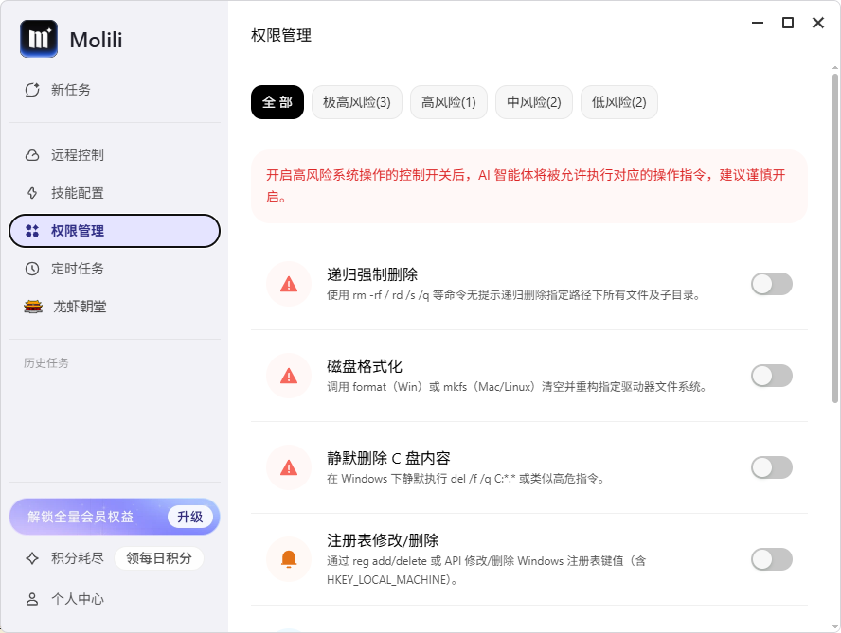Screen dimensions: 841x633
Task: Click the Molili brand name text
Action: click(x=96, y=40)
